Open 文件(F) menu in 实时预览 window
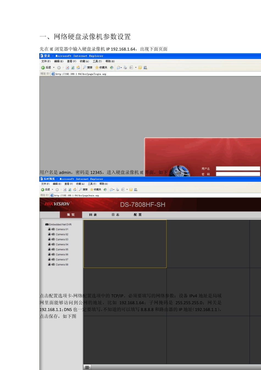 point(45,184)
